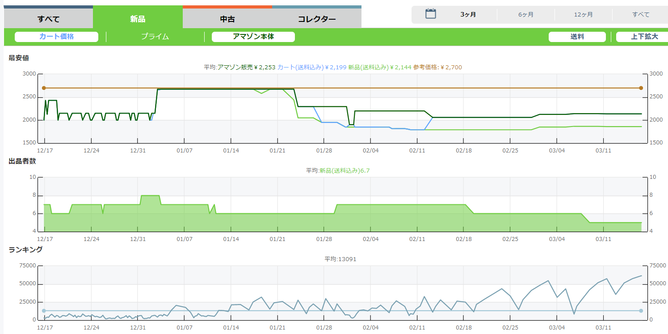Toggle the プライム price filter

[x=155, y=37]
